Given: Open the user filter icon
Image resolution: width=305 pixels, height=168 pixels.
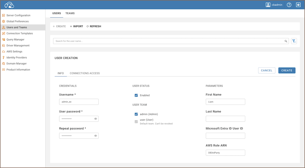Looking at the screenshot, I should [294, 41].
